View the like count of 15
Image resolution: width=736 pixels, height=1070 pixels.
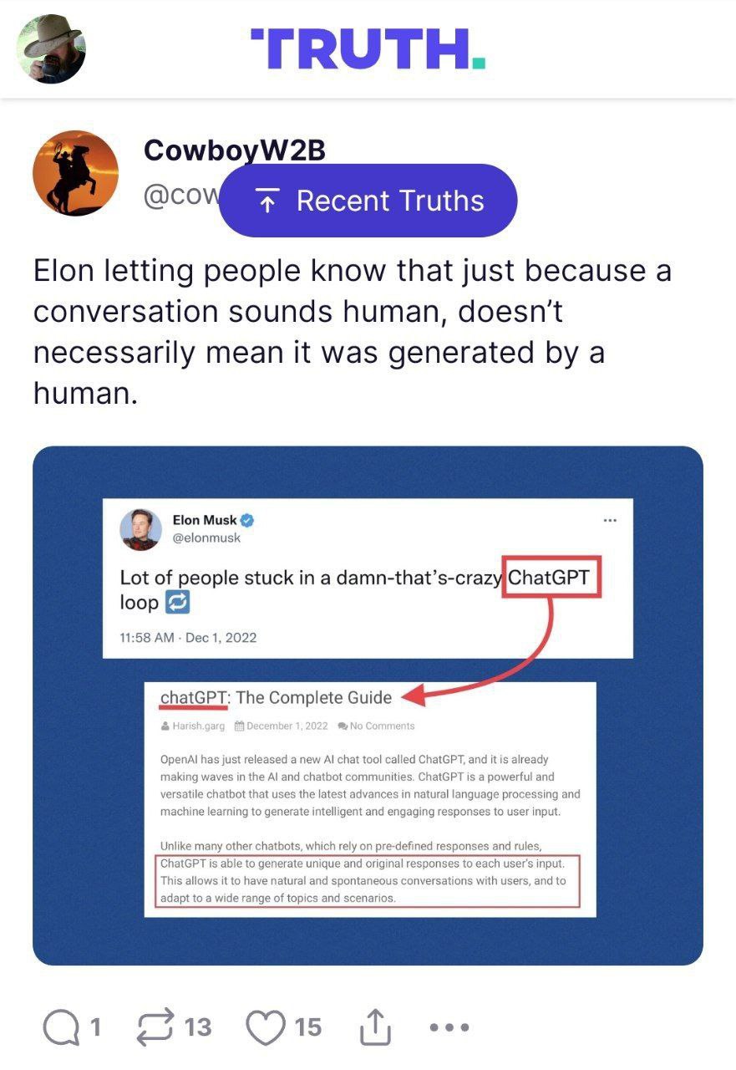[307, 1027]
